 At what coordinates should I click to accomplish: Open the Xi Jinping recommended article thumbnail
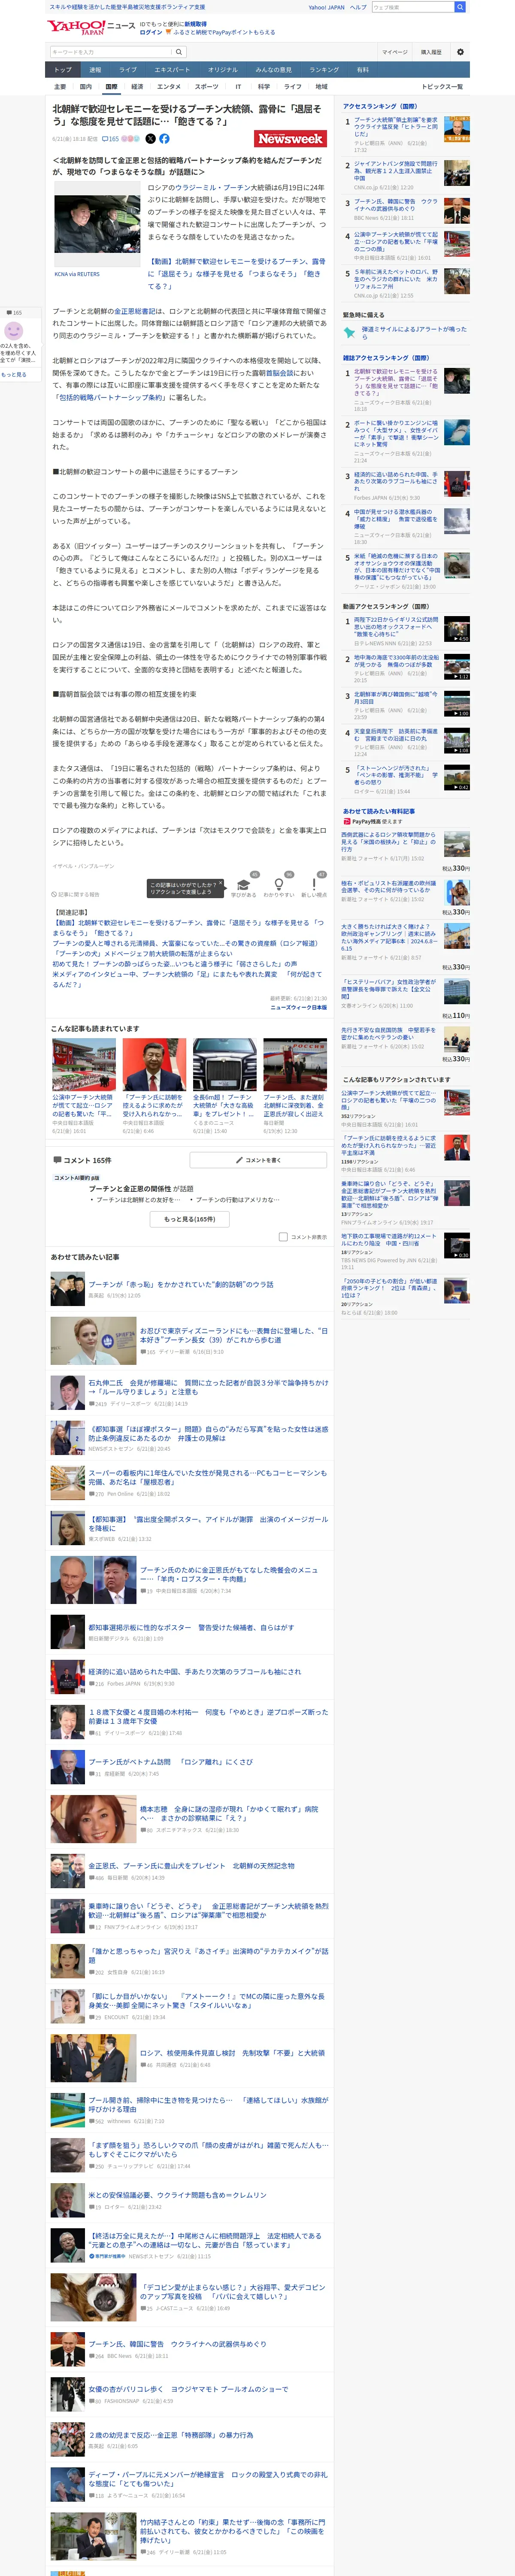tap(153, 1064)
